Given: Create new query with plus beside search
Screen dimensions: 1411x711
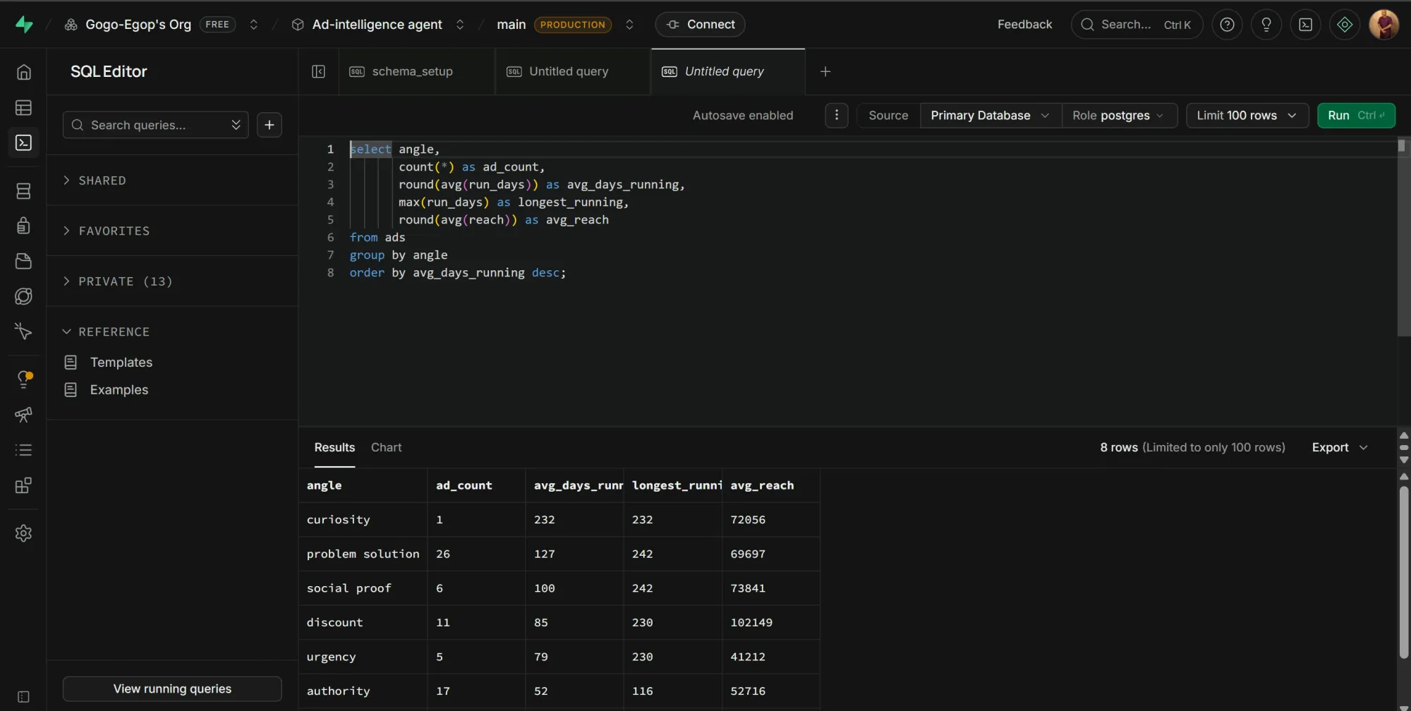Looking at the screenshot, I should pyautogui.click(x=270, y=126).
